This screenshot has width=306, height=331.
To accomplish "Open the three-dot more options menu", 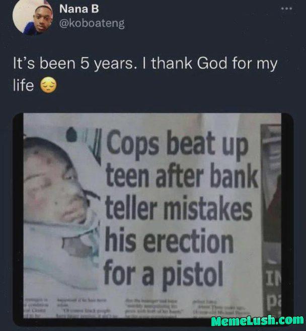I will [287, 10].
